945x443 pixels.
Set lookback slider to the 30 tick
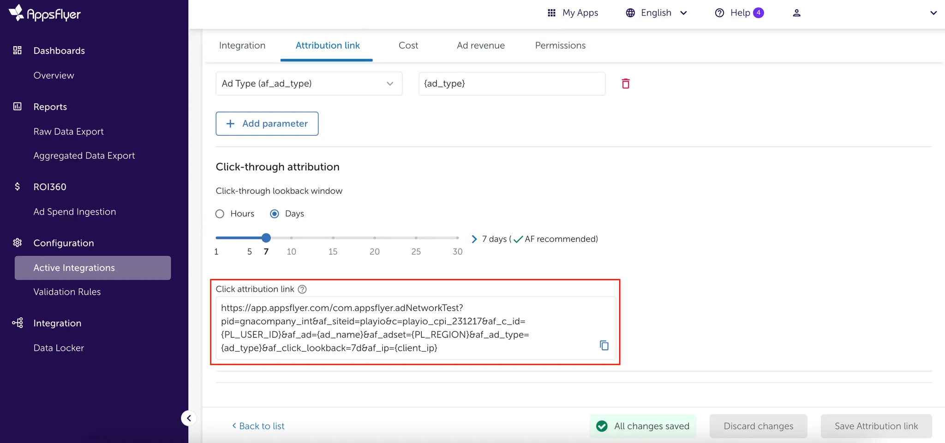457,238
